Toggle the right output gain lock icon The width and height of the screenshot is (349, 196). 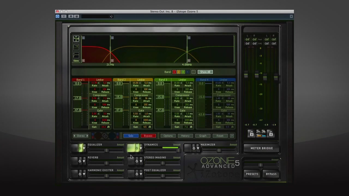click(x=271, y=134)
